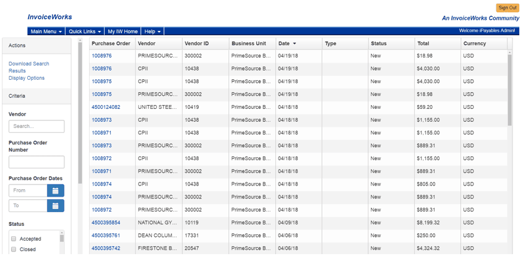
Task: Click vendor ID 10119 cell
Action: 205,223
